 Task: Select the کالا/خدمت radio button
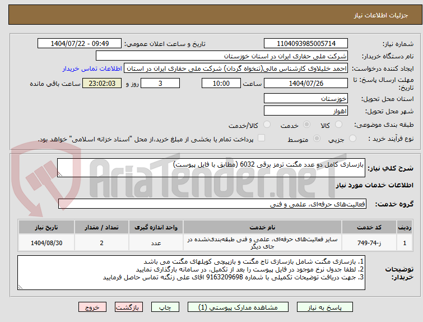267,125
